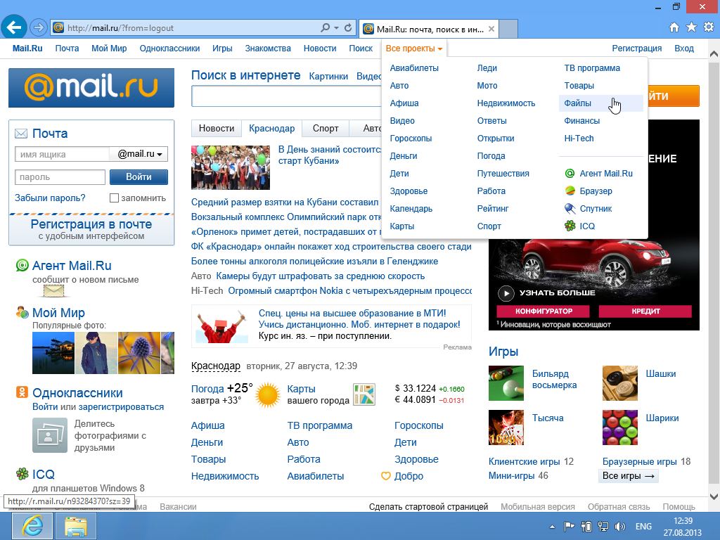This screenshot has height=540, width=720.
Task: Click the Сделать стартовой страницей link
Action: 428,506
